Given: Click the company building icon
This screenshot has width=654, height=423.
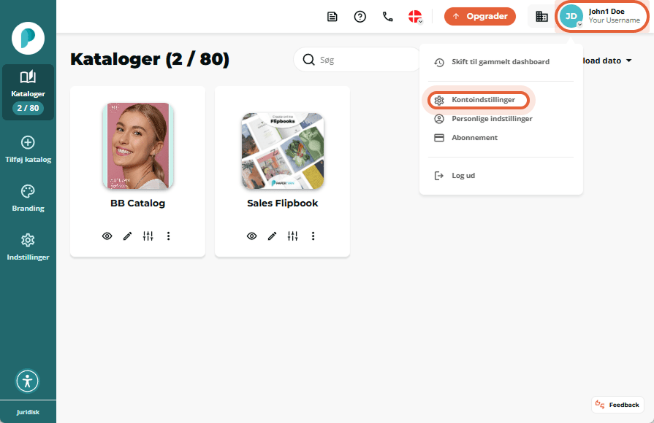Looking at the screenshot, I should coord(541,17).
